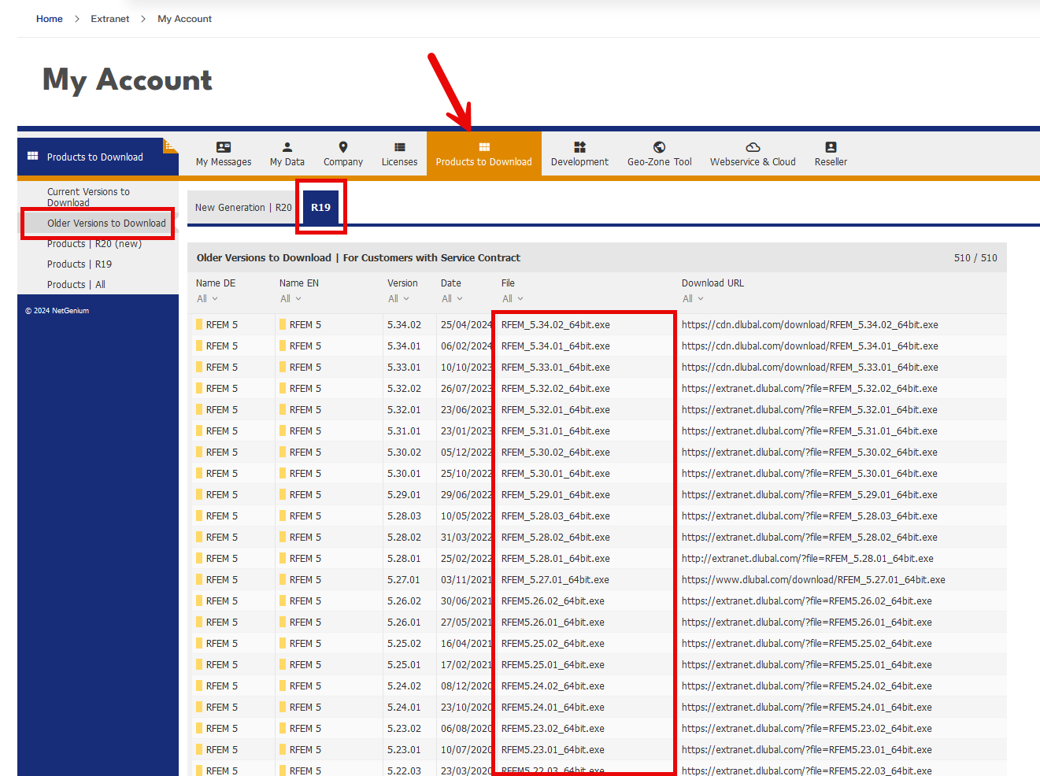Open the www.dlubal.com URL for RFEM_5.27.01
This screenshot has height=776, width=1040.
point(813,580)
